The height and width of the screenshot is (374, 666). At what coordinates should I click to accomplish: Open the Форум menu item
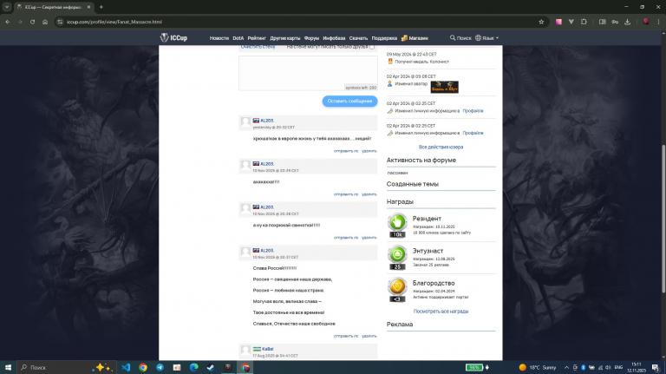(311, 38)
